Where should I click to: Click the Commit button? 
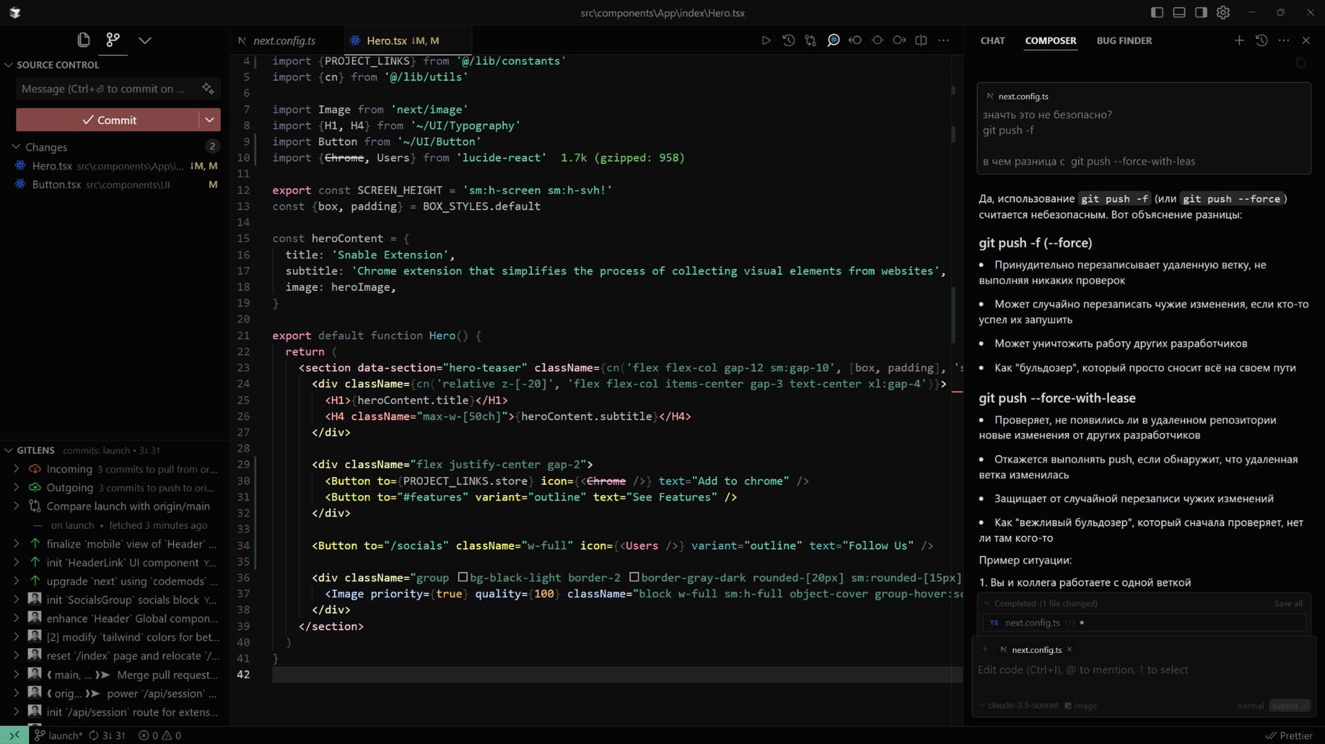click(x=108, y=119)
